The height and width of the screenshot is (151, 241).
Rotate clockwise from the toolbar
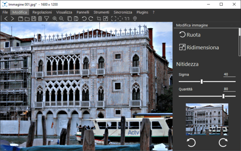pyautogui.click(x=91, y=19)
